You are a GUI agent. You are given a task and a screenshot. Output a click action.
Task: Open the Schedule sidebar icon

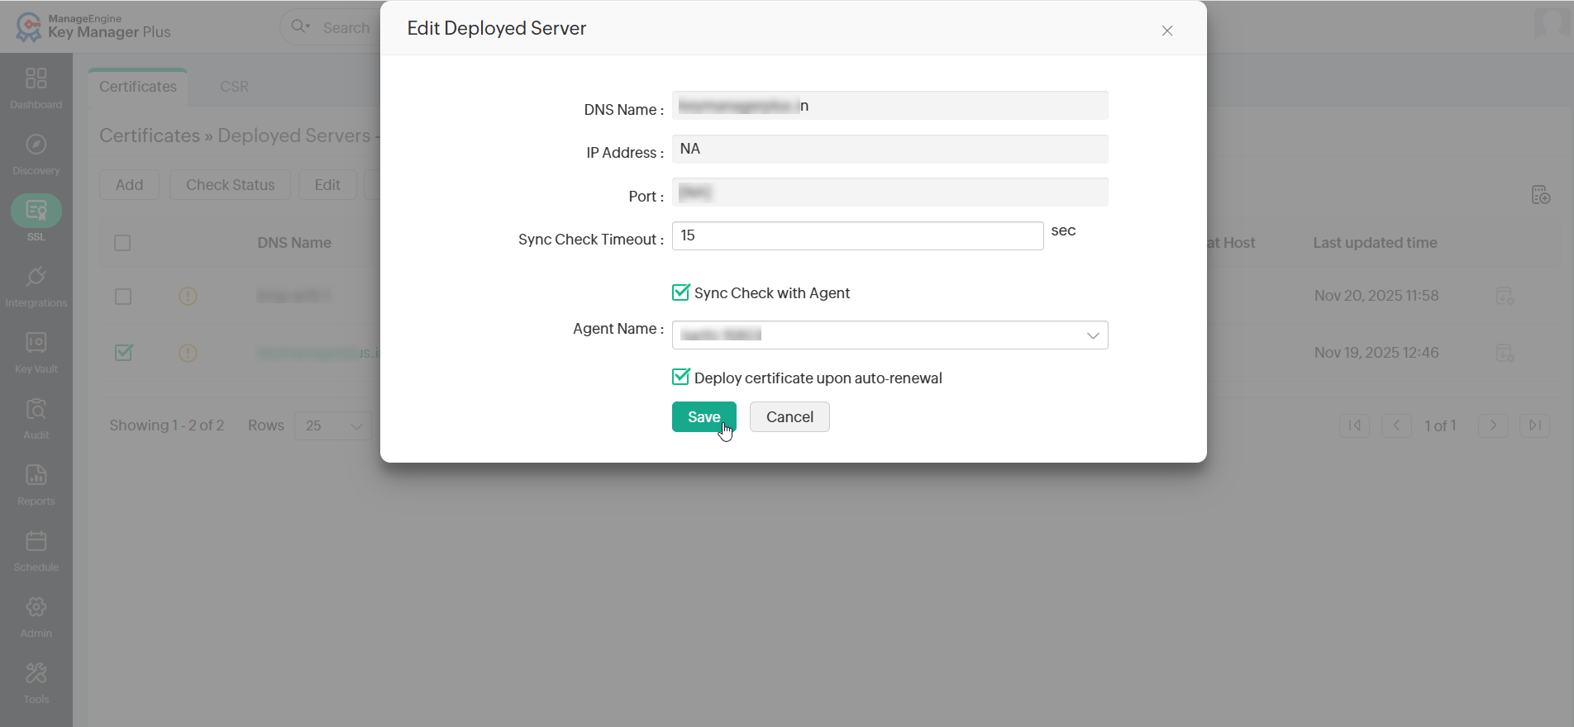point(36,541)
